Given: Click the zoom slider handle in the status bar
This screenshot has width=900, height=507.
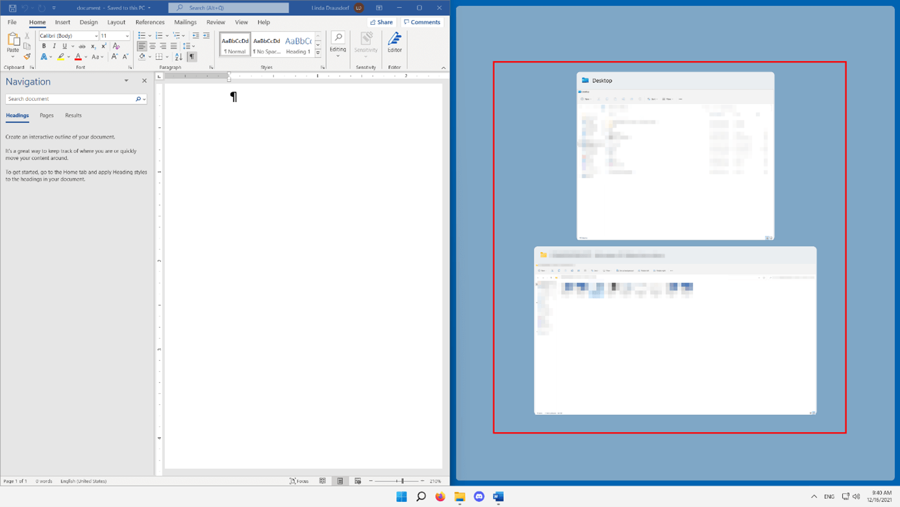Looking at the screenshot, I should coord(402,481).
